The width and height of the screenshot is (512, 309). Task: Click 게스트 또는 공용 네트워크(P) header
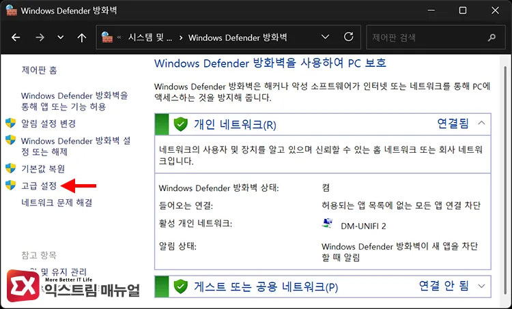[266, 286]
